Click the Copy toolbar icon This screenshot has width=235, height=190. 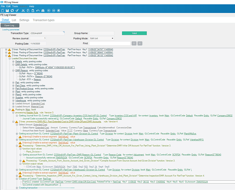(28, 11)
